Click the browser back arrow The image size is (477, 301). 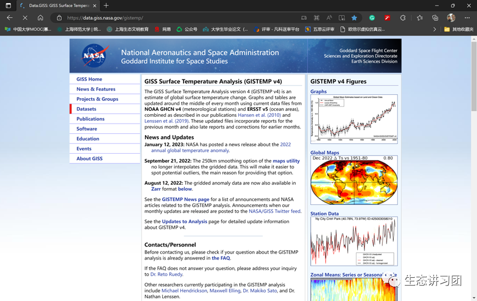coord(9,18)
